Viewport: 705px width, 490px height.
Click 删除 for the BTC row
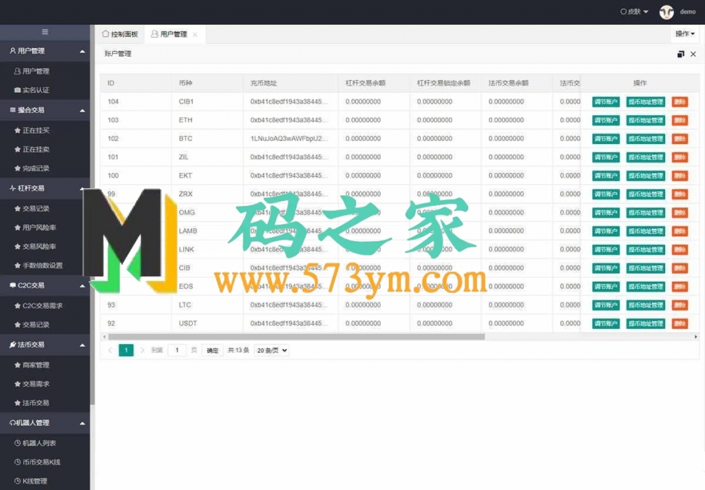pos(680,139)
